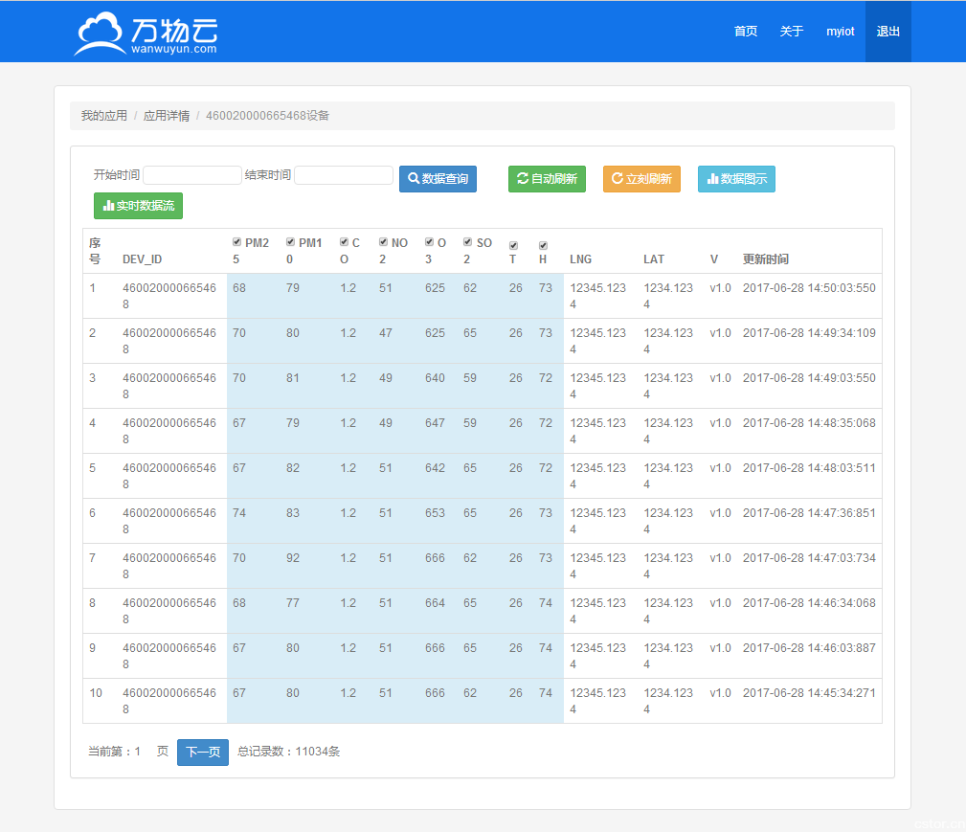The image size is (966, 832).
Task: Click the 万物云 cloud logo
Action: click(146, 34)
